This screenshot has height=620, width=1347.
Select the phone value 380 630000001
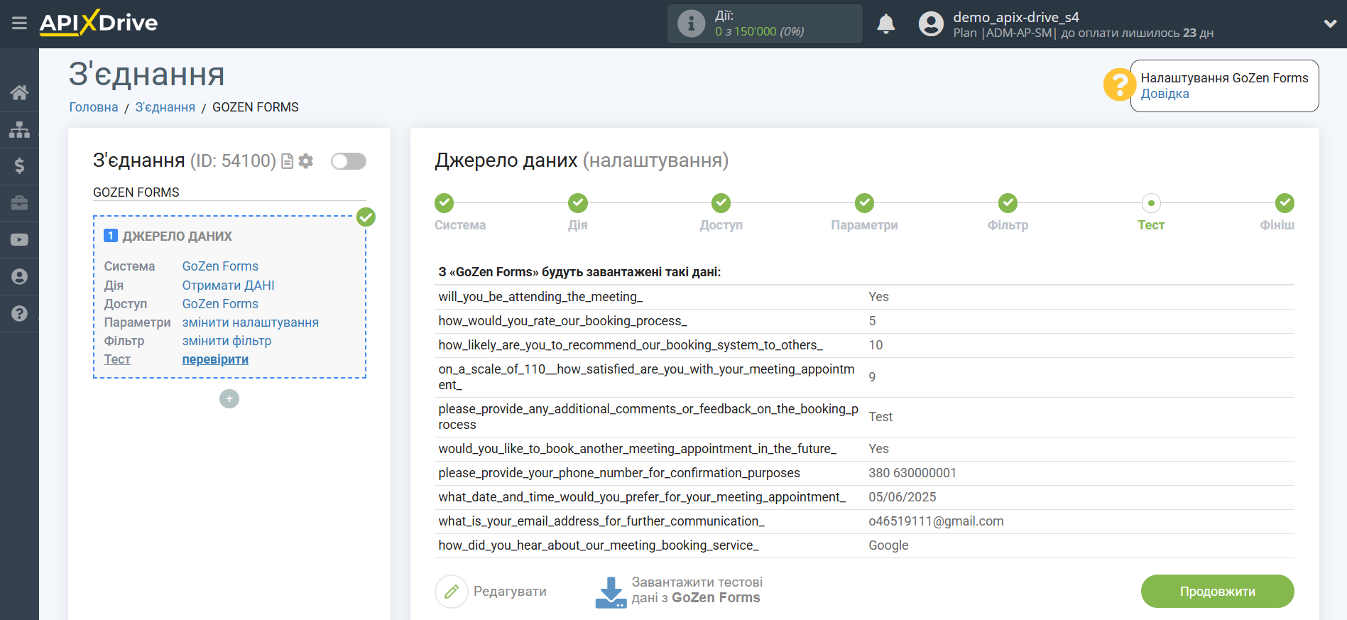(912, 473)
